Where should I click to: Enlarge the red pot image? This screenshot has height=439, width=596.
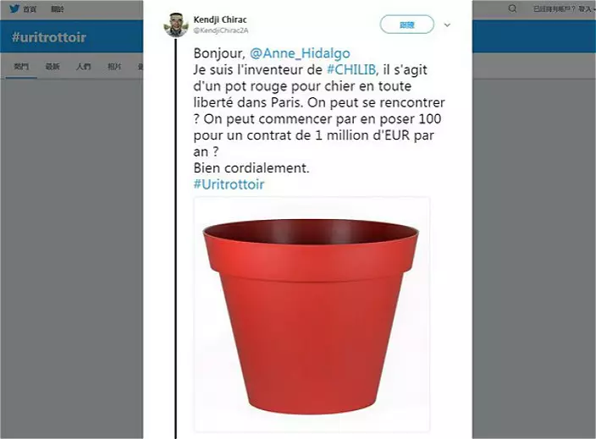[x=312, y=315]
